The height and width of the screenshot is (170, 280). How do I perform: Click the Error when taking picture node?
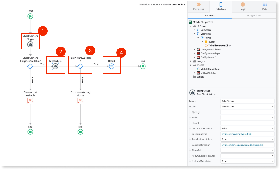(x=80, y=100)
